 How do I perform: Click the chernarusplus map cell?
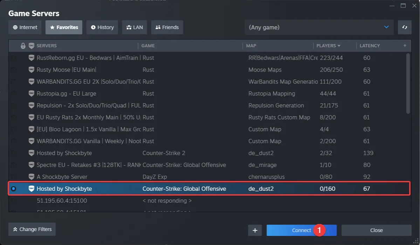(267, 177)
